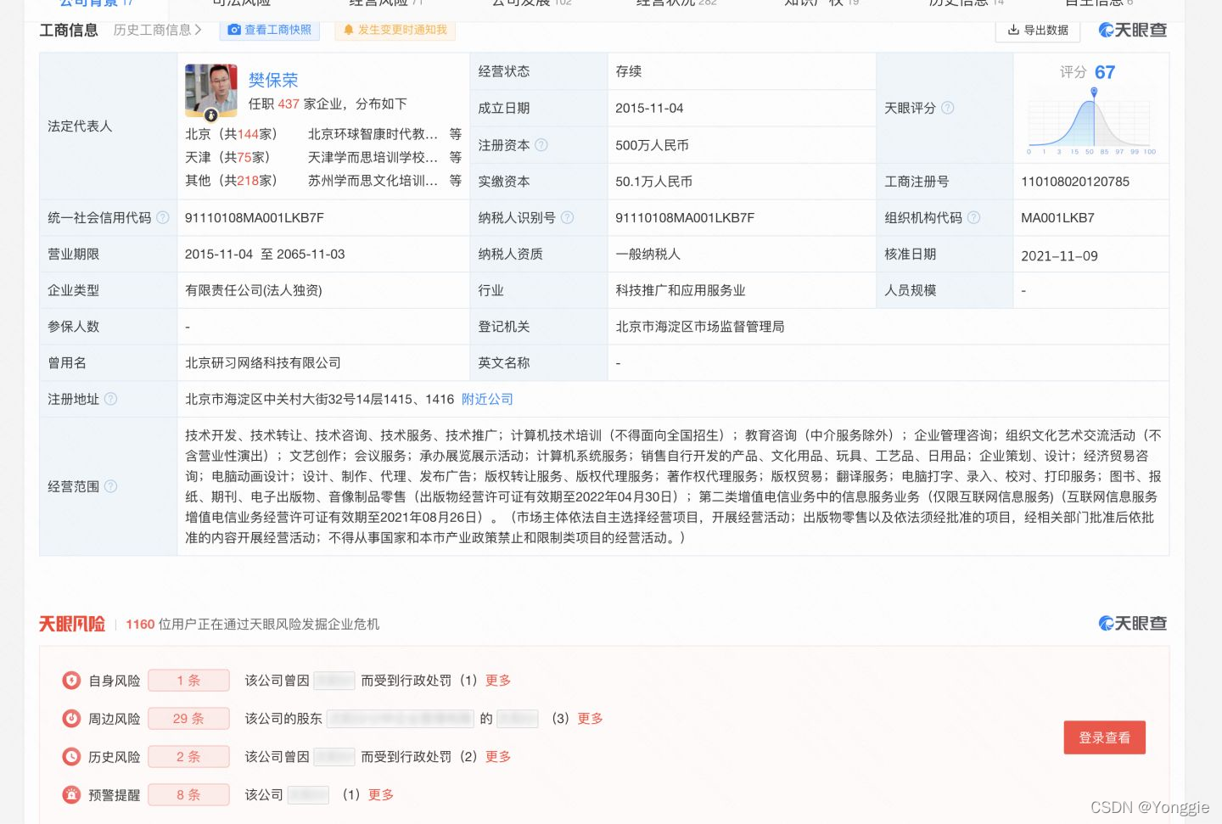Click the former name 北京研习网络科技有限公司
This screenshot has height=824, width=1222.
click(x=263, y=363)
